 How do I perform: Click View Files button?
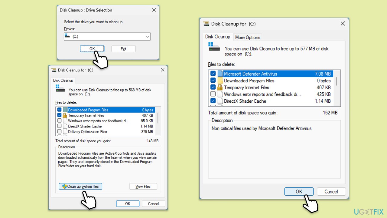[x=143, y=187]
